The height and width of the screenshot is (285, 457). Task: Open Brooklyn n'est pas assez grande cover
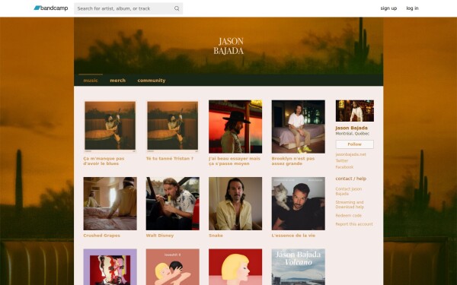coord(298,126)
